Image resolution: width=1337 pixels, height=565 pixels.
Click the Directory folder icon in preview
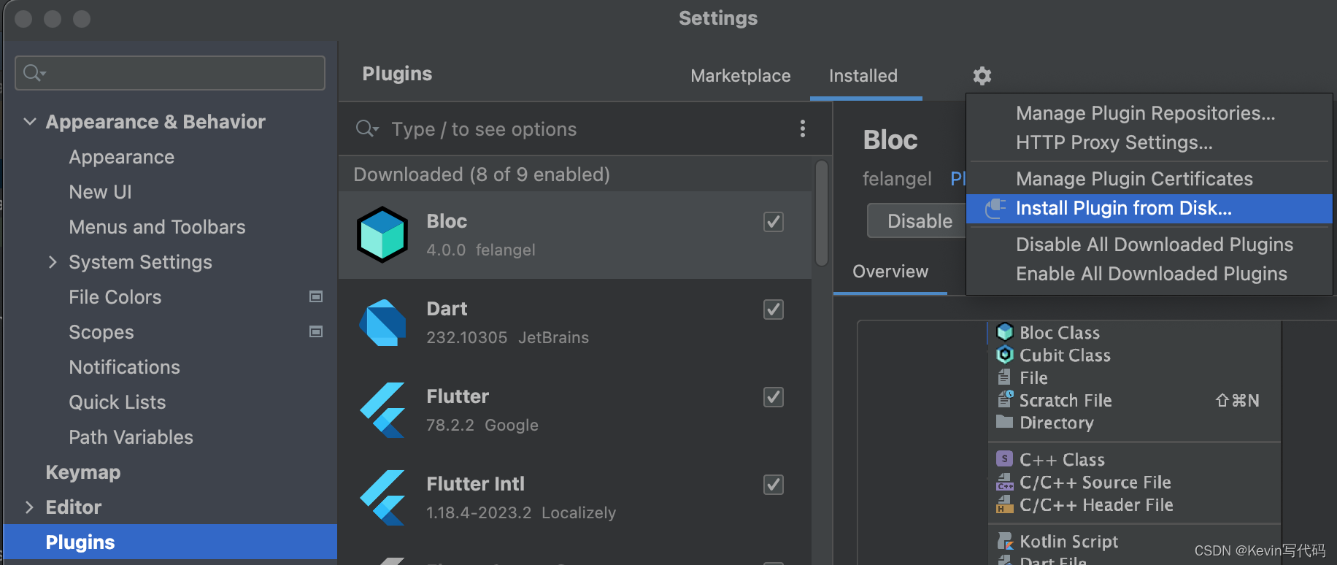(x=1005, y=422)
